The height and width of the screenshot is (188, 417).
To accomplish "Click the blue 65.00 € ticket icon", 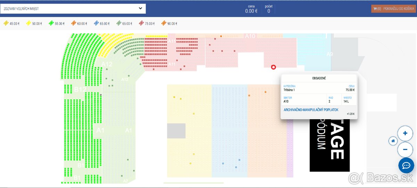I will [96, 23].
